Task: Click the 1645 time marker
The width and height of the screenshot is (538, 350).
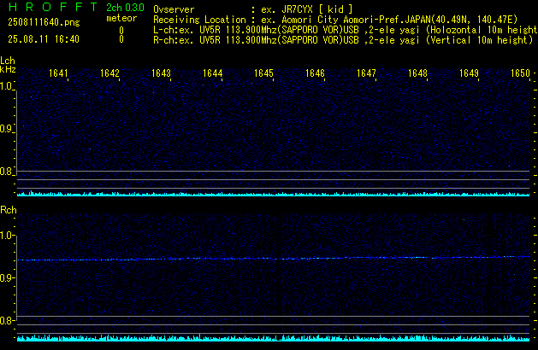Action: (263, 73)
